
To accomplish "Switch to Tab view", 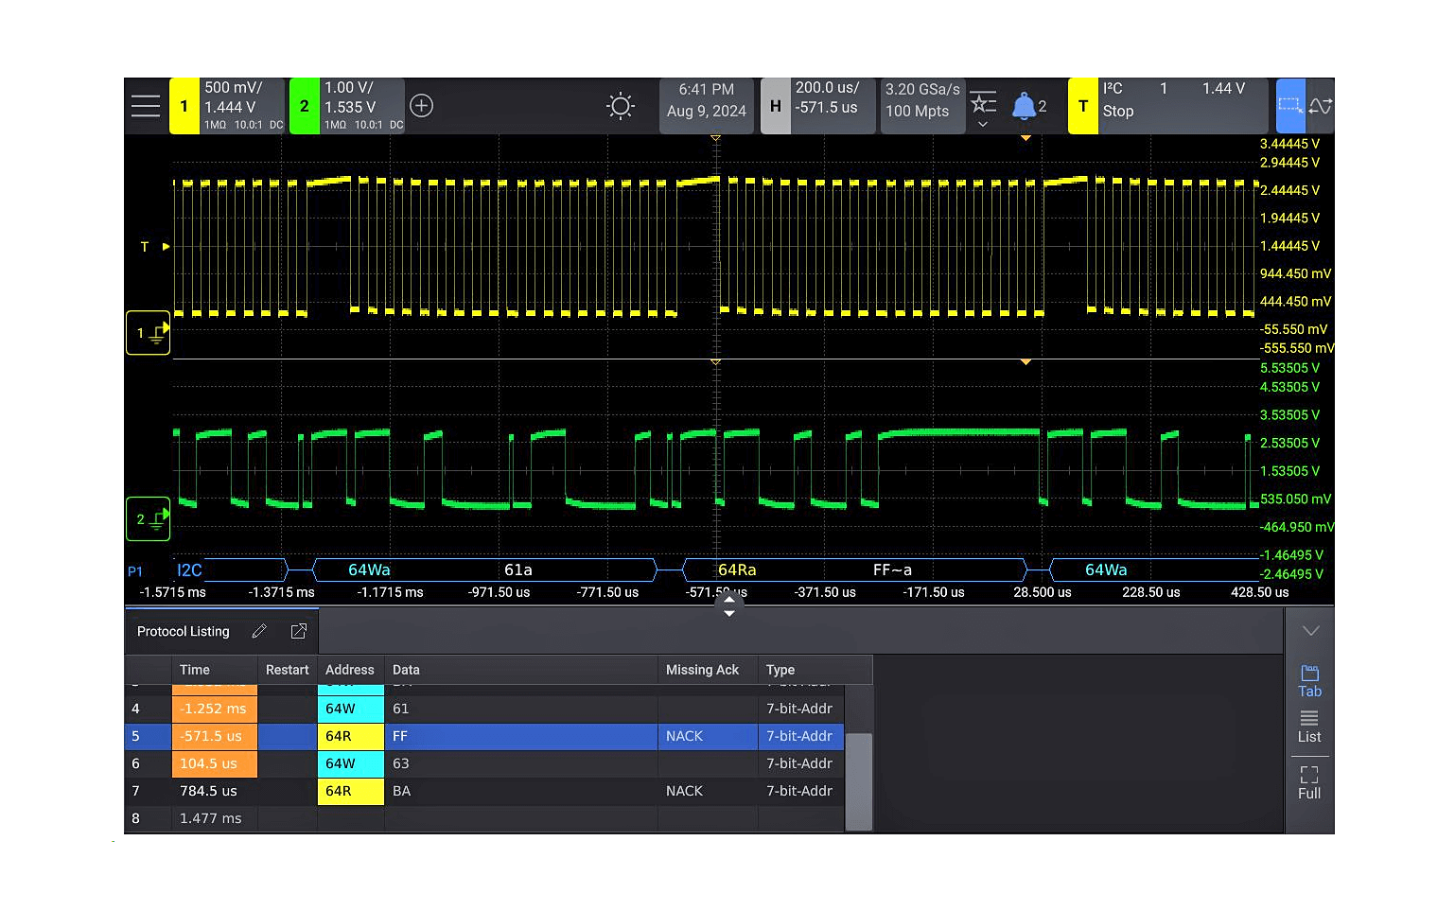I will click(1309, 681).
